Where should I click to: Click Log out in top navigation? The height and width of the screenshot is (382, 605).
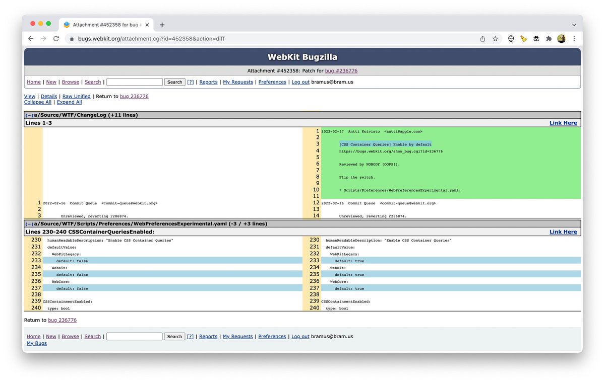click(x=300, y=82)
